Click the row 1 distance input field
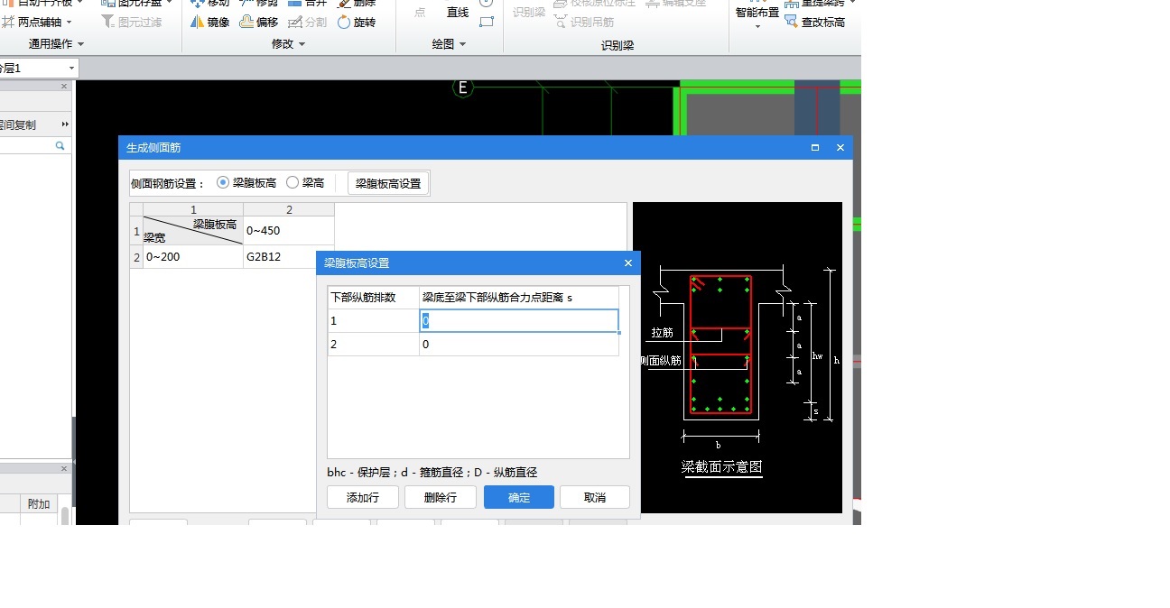1170x608 pixels. click(x=519, y=320)
